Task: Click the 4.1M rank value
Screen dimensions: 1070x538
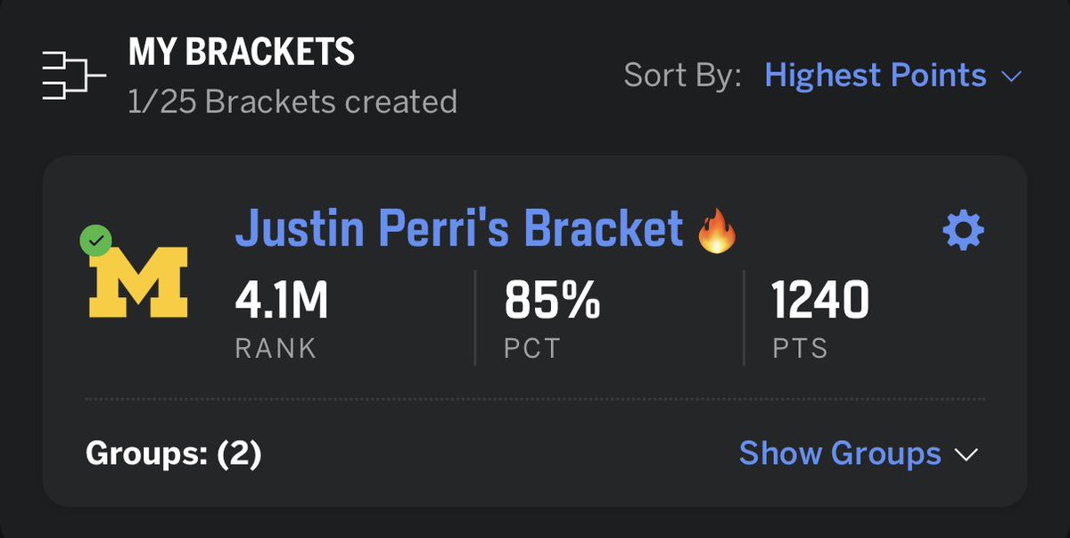Action: (x=282, y=301)
